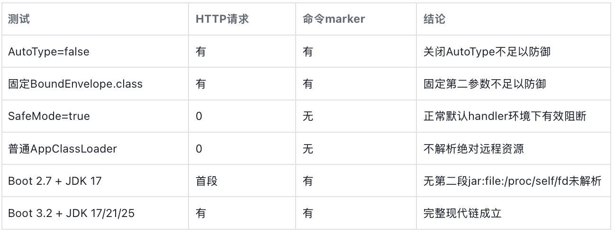Click the jar:file:/proc/self/fd未解析 conclusion cell

(514, 181)
